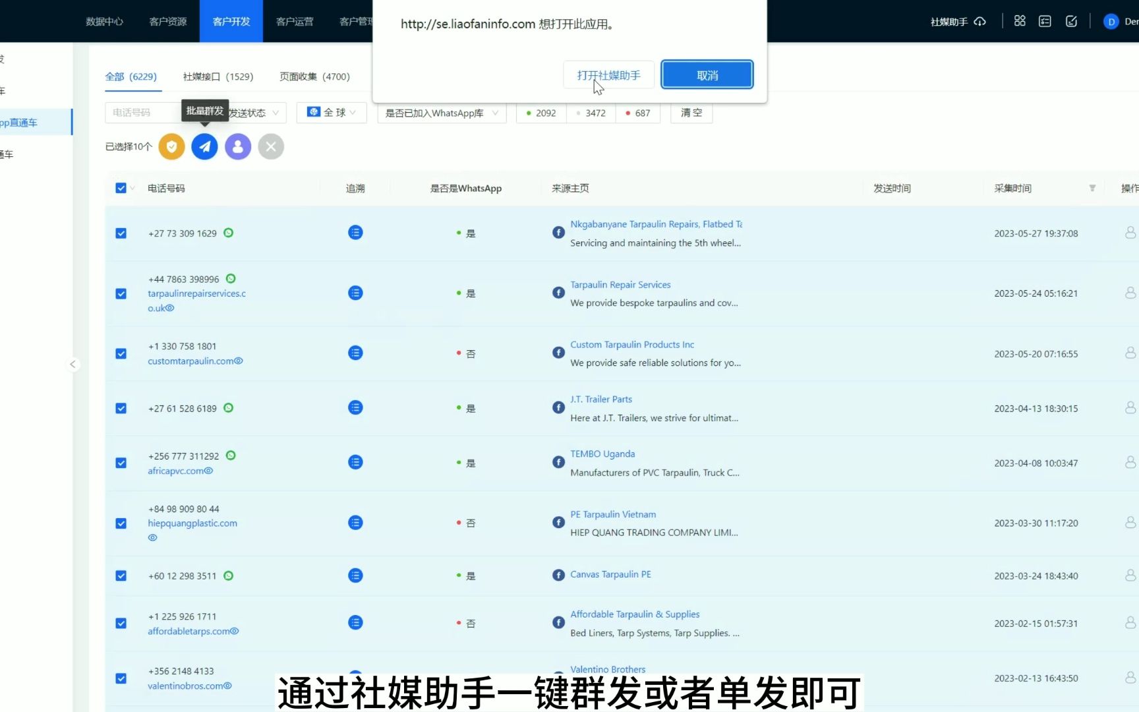Click Facebook icon beside Tarpaulin Repair Services
1139x712 pixels.
point(558,293)
